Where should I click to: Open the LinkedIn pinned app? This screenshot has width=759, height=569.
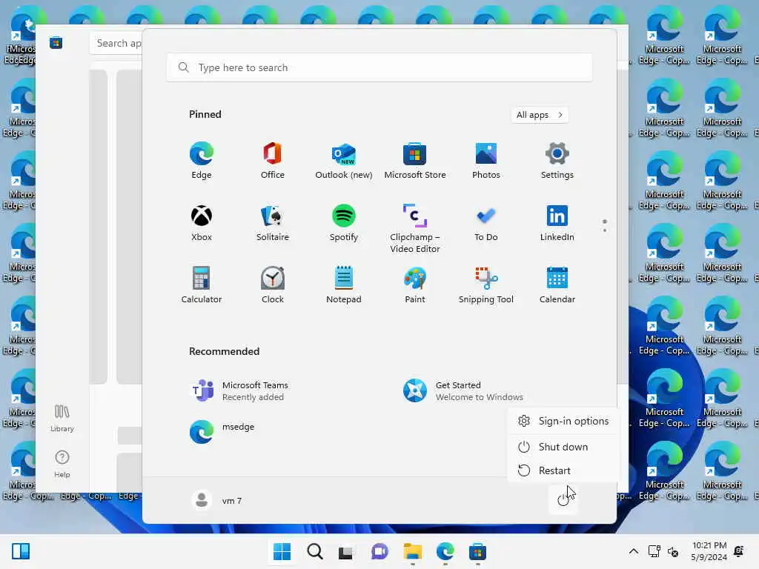pos(557,223)
